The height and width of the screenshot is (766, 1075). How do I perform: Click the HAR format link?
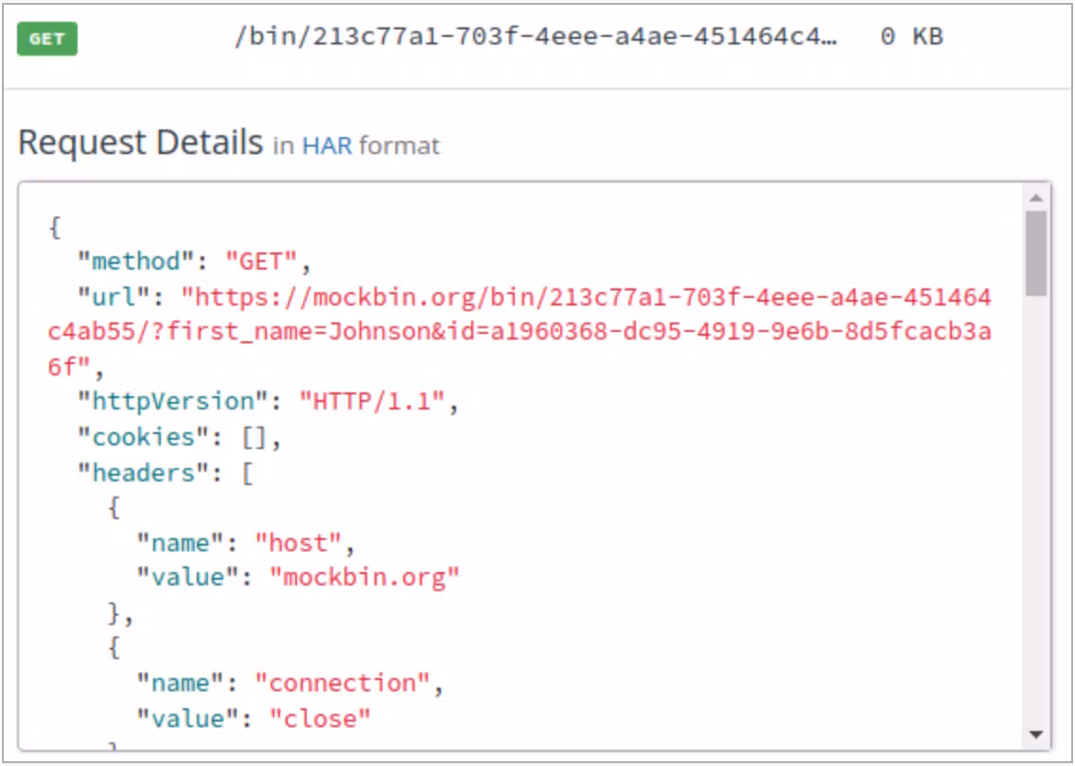click(x=326, y=146)
